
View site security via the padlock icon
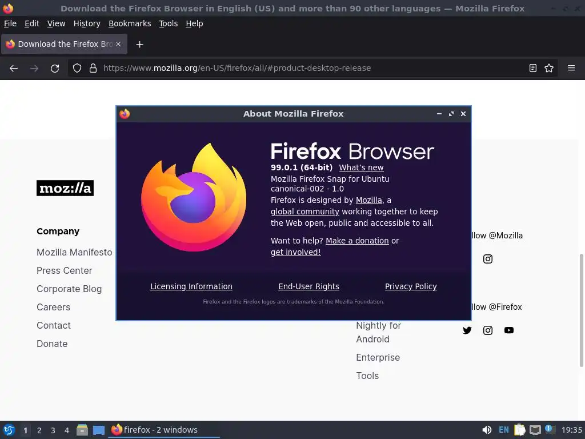click(93, 68)
